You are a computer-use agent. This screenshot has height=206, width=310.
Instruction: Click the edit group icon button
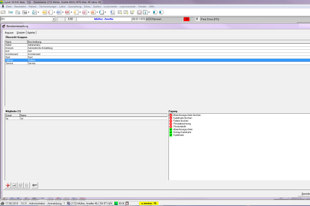[14, 185]
